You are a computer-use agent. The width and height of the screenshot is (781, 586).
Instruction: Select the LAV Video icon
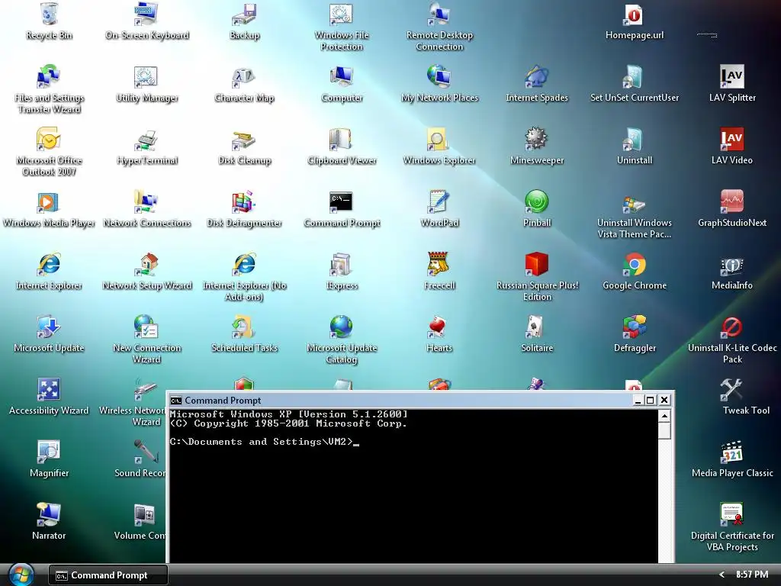(732, 139)
